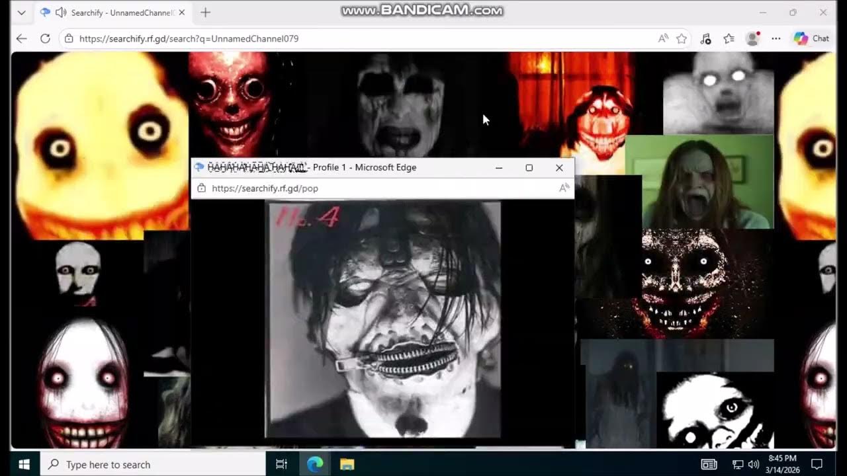Viewport: 847px width, 476px height.
Task: Open Windows Start menu
Action: (x=25, y=464)
